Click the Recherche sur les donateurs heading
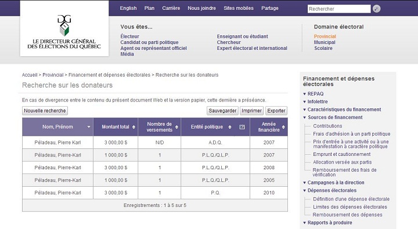Viewport: 418px width, 229px height. click(x=67, y=85)
